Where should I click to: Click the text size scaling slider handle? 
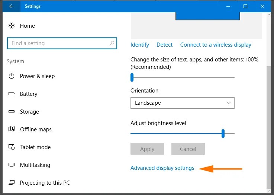(x=132, y=77)
